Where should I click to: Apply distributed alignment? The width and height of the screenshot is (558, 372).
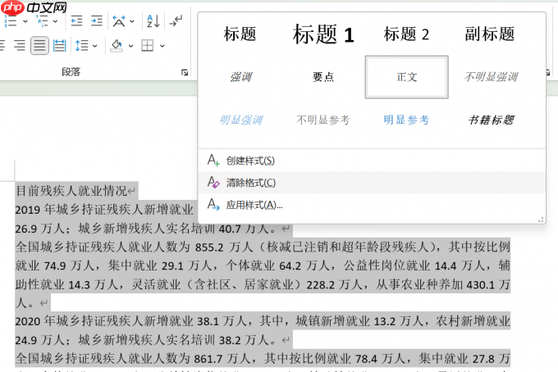coord(59,46)
